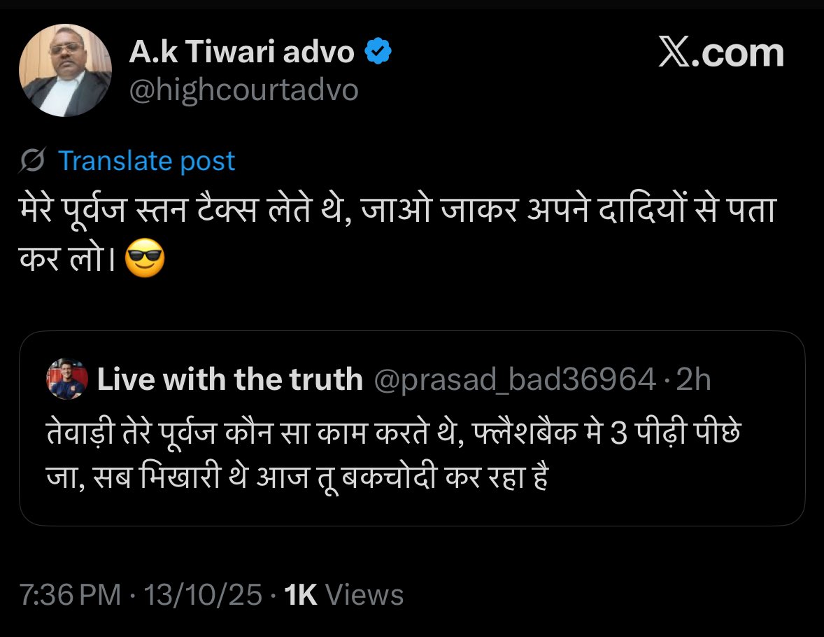Visit the @prasad_bad36964 handle
The width and height of the screenshot is (824, 637).
(x=515, y=379)
